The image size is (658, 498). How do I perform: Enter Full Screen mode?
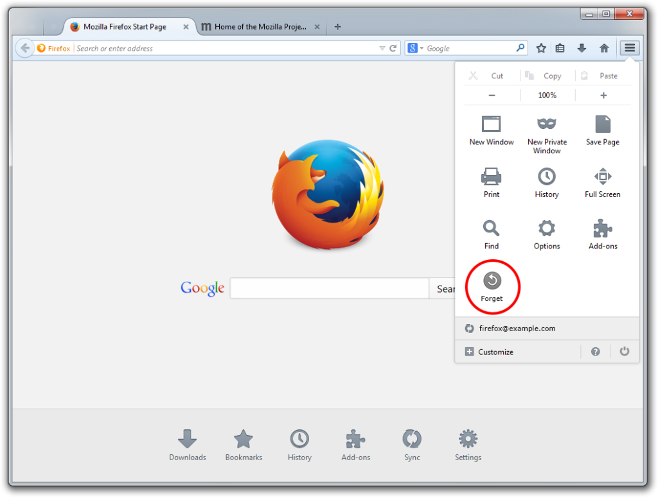[603, 183]
